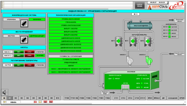Screen dimensions: 187x106
Task: Open the ГУ100 screen tab
Action: point(67,98)
